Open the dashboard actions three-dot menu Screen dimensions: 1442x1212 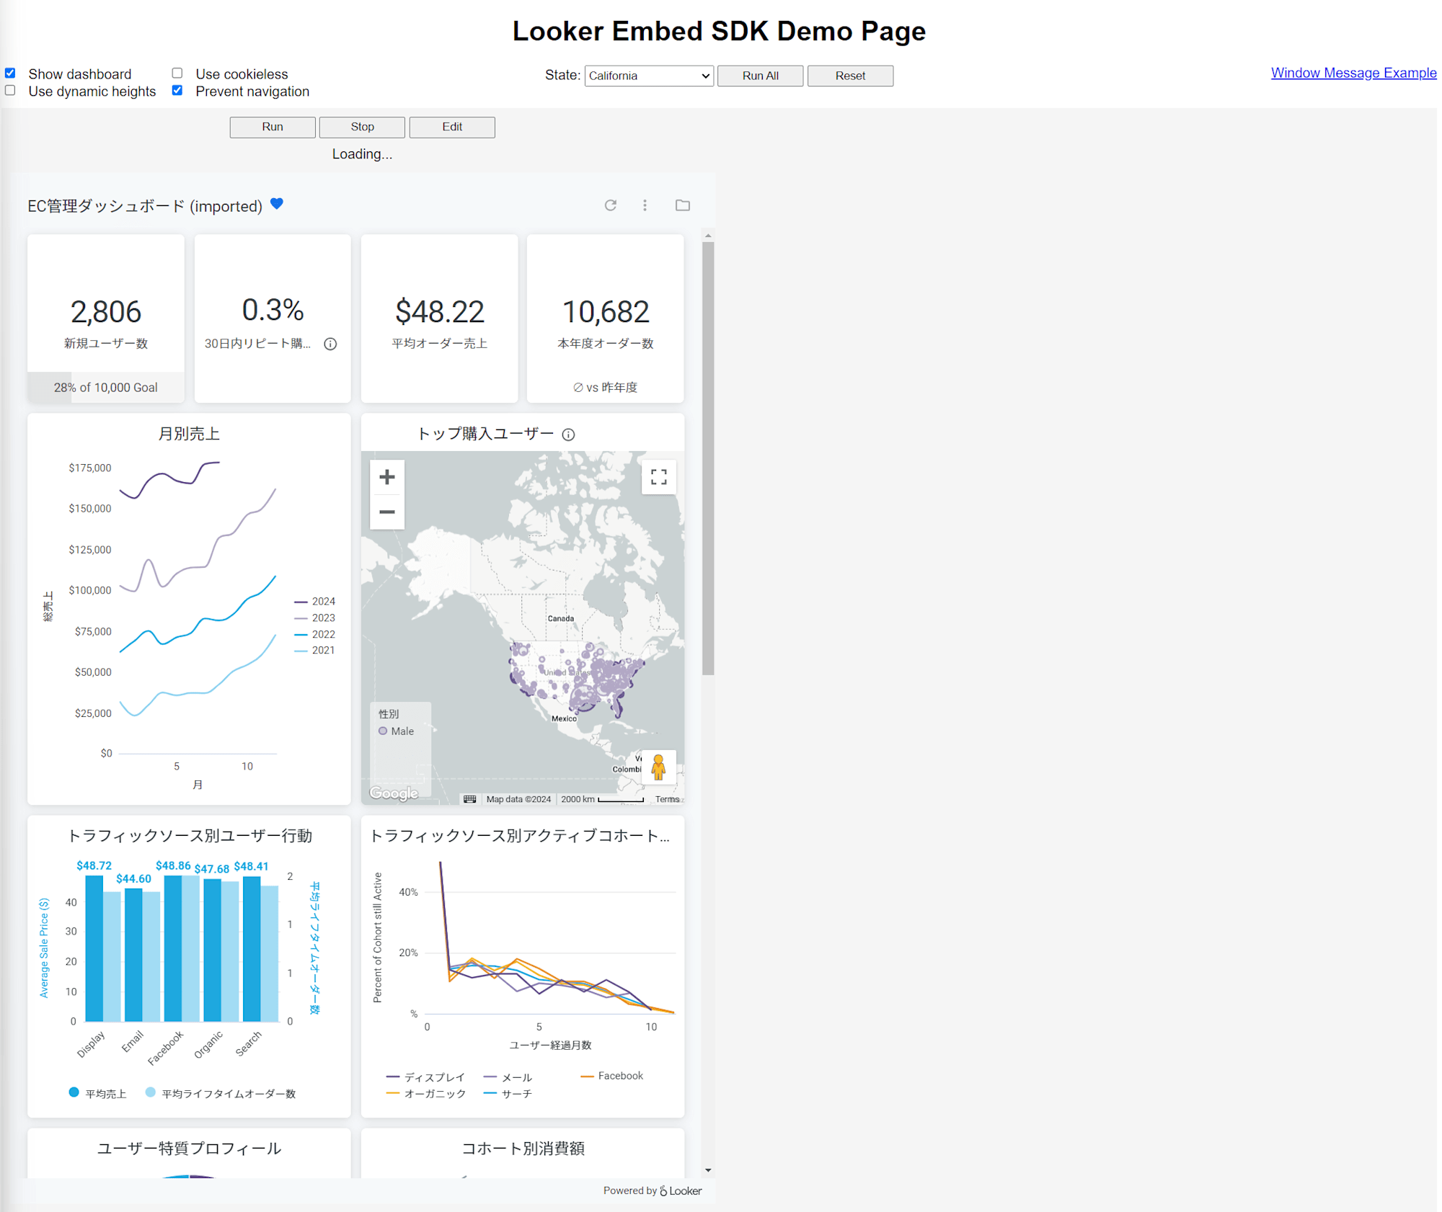[x=646, y=206]
